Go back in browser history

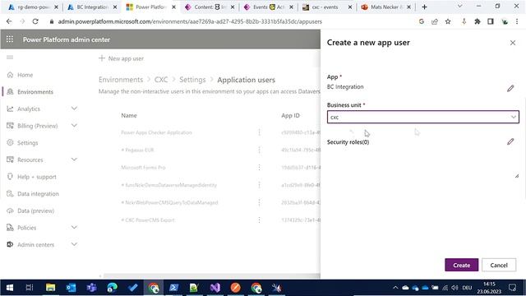click(x=9, y=21)
